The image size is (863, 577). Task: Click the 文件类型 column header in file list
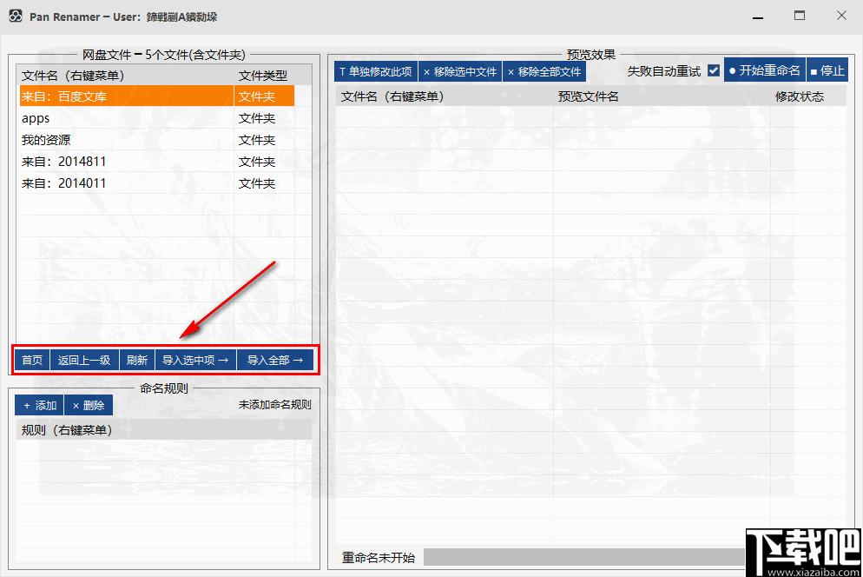263,76
